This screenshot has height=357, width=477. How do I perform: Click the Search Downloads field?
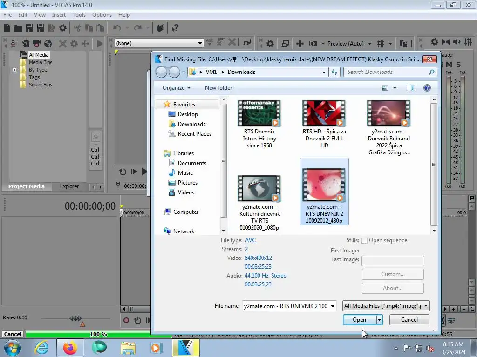pos(390,72)
